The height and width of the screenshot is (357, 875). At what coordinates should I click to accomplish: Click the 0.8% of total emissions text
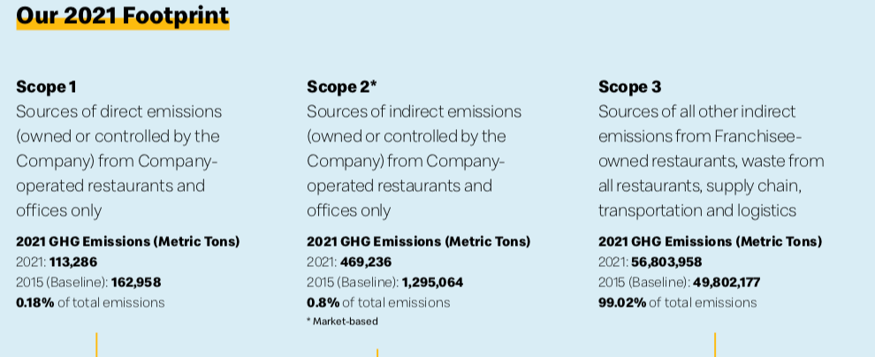click(x=378, y=303)
